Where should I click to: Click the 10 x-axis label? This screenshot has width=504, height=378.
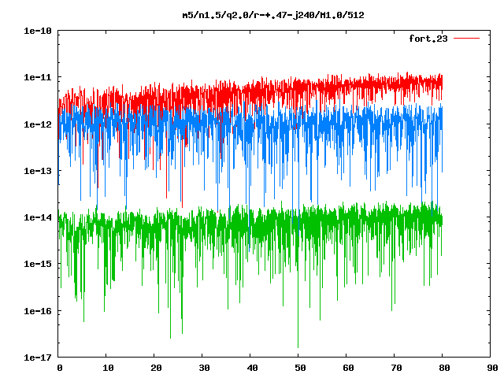(108, 368)
